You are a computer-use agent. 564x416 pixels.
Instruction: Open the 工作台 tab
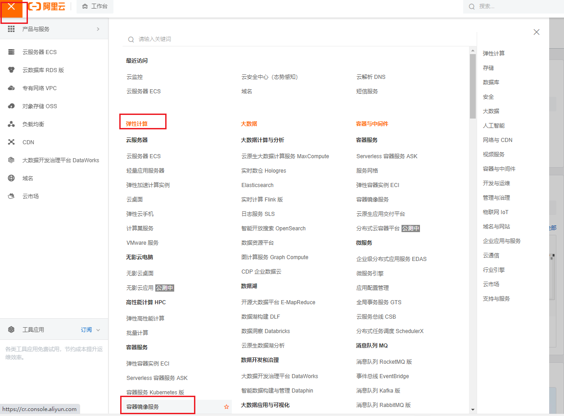[95, 6]
